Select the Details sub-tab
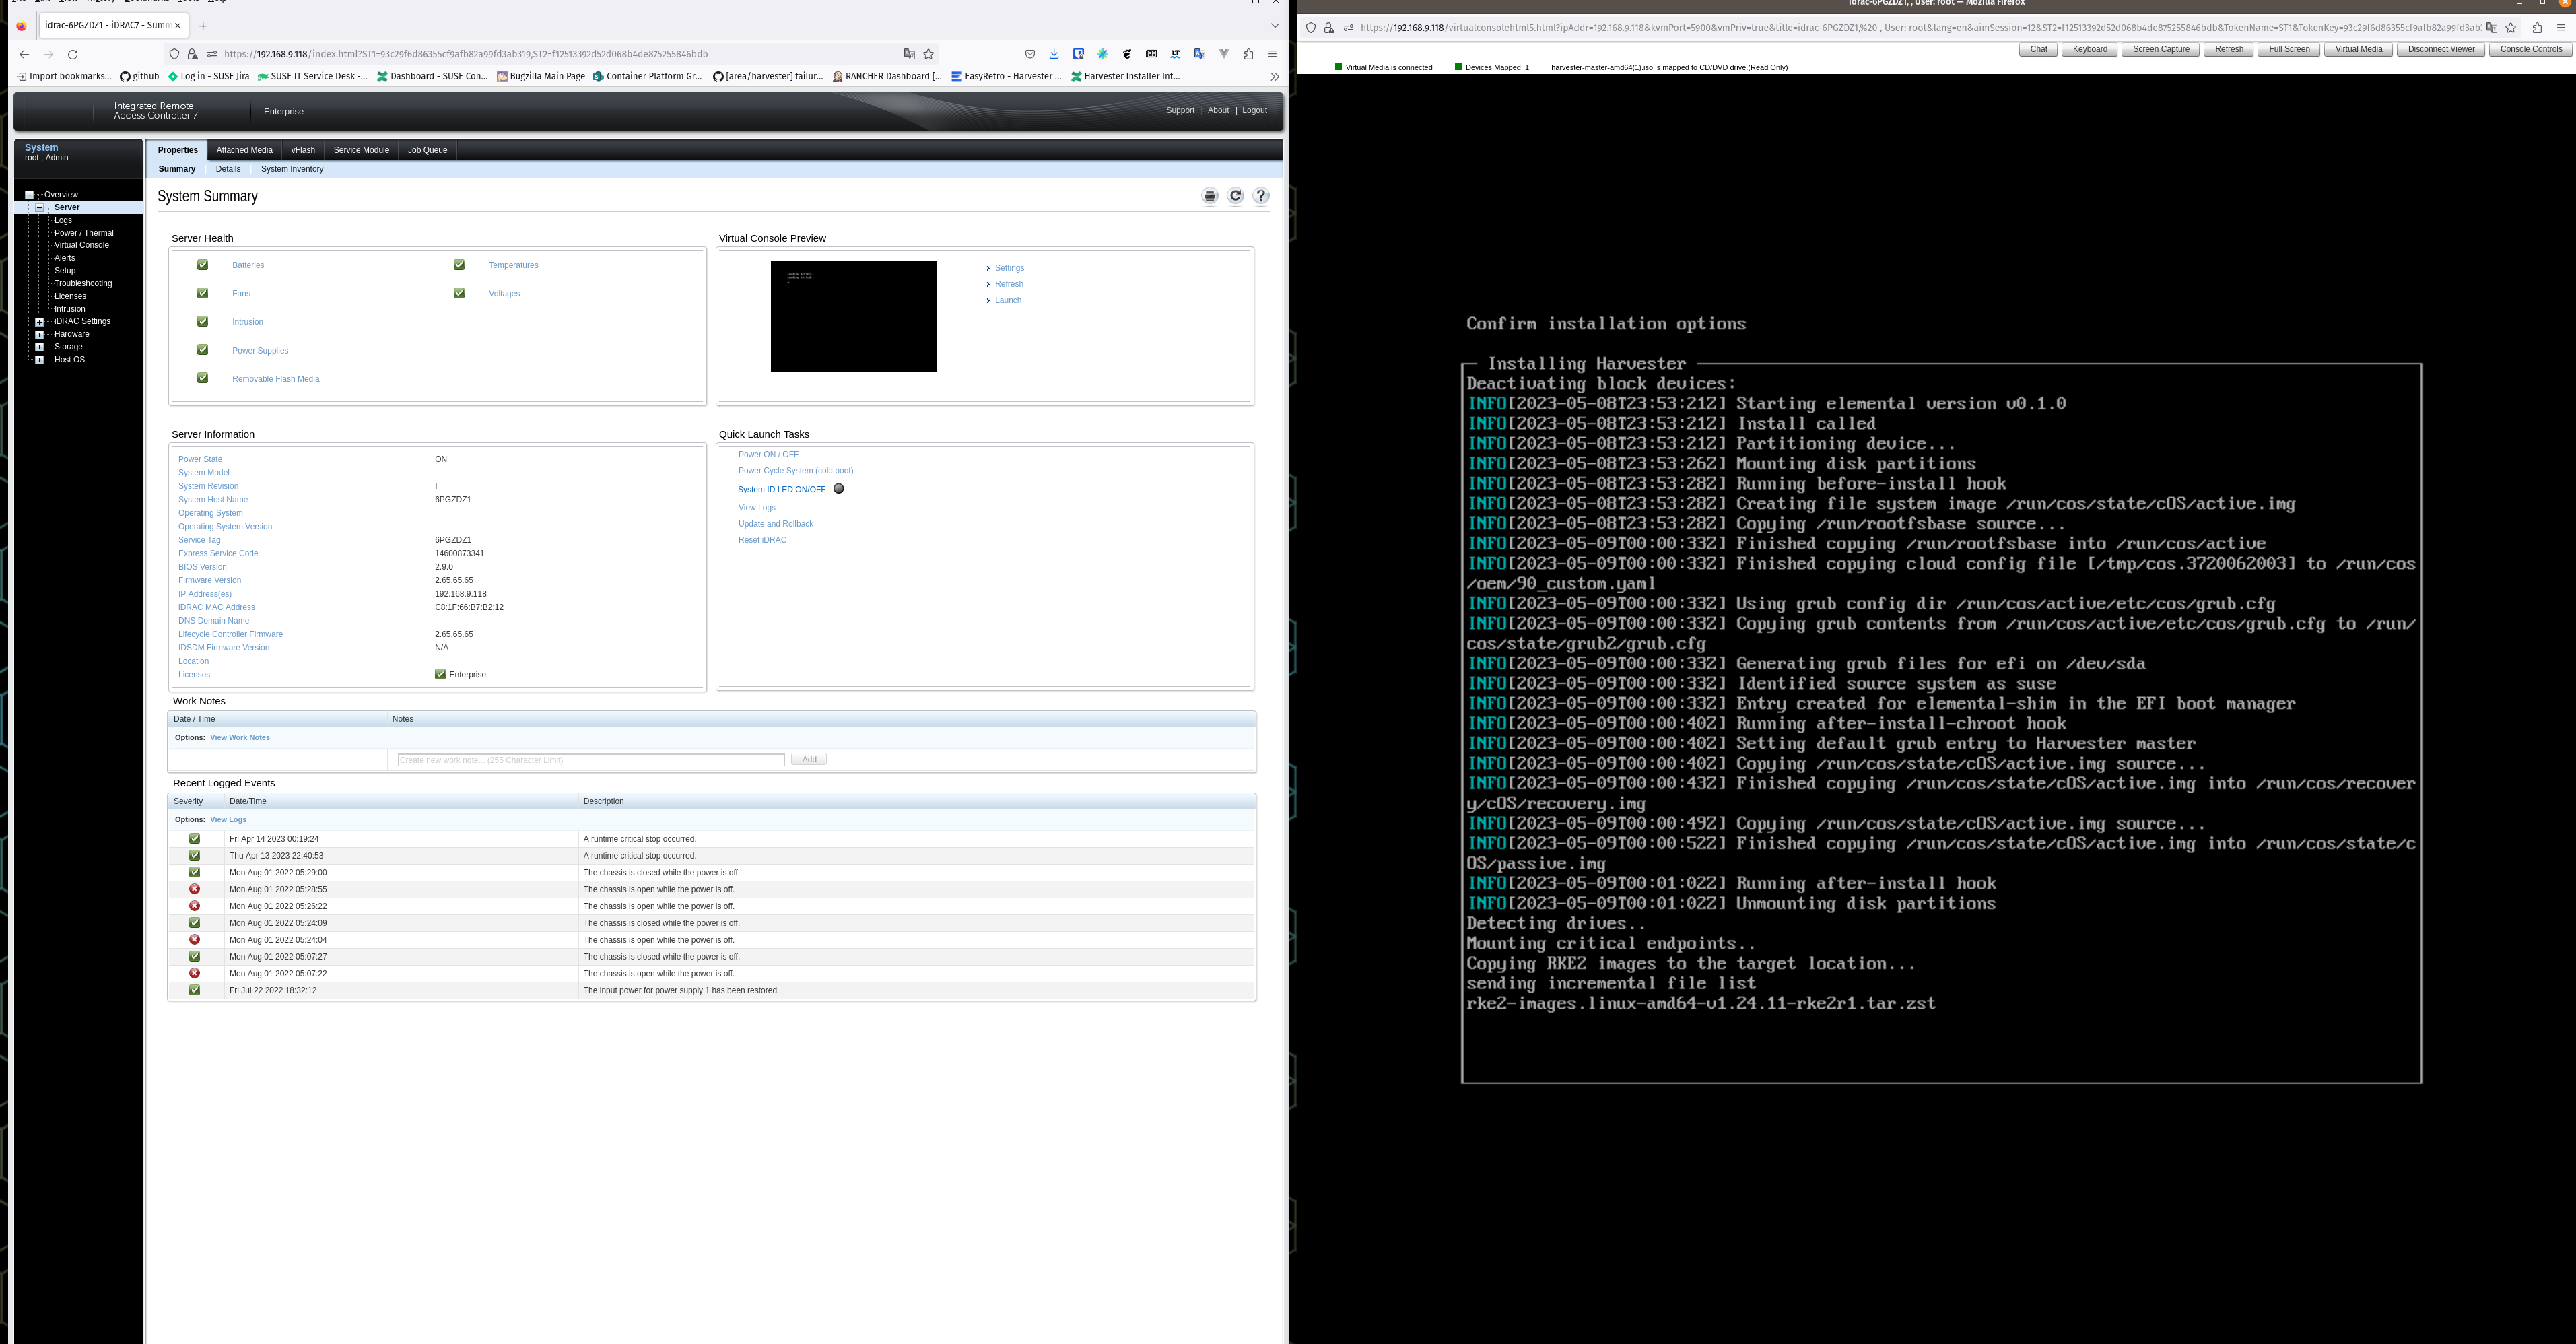 (x=228, y=169)
